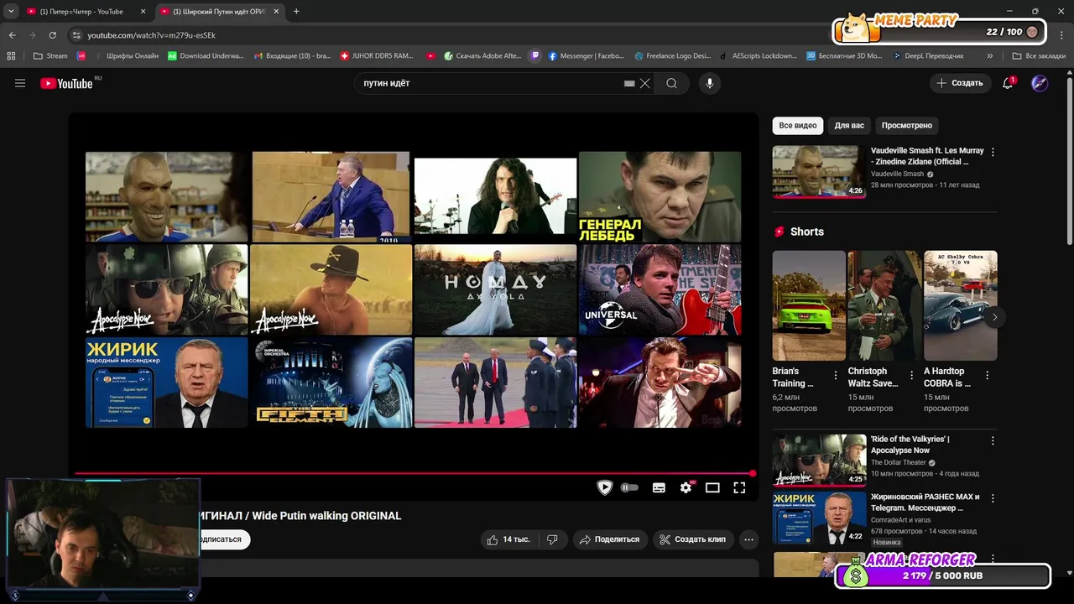This screenshot has height=604, width=1074.
Task: Go back with the browser back arrow
Action: (x=12, y=35)
